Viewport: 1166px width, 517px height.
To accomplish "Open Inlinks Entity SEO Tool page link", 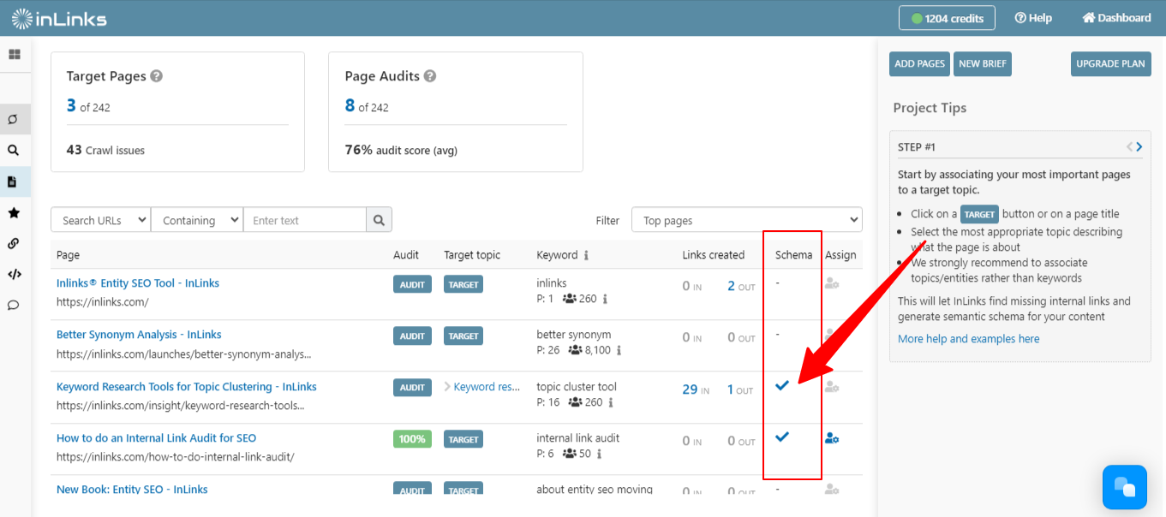I will pyautogui.click(x=138, y=283).
